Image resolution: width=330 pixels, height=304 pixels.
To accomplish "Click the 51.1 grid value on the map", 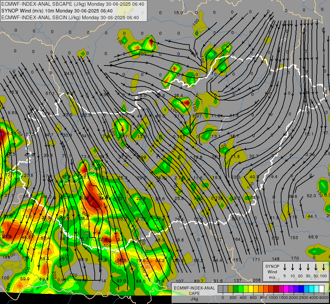I will [x=50, y=94].
